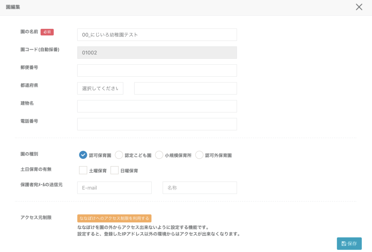The image size is (372, 252).
Task: Select 認定こども園 radio option
Action: coord(119,155)
